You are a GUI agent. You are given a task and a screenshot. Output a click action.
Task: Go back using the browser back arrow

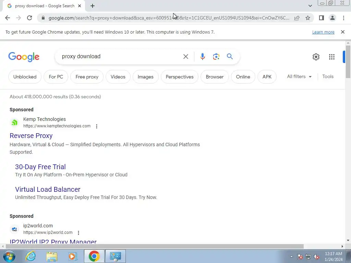(x=8, y=18)
